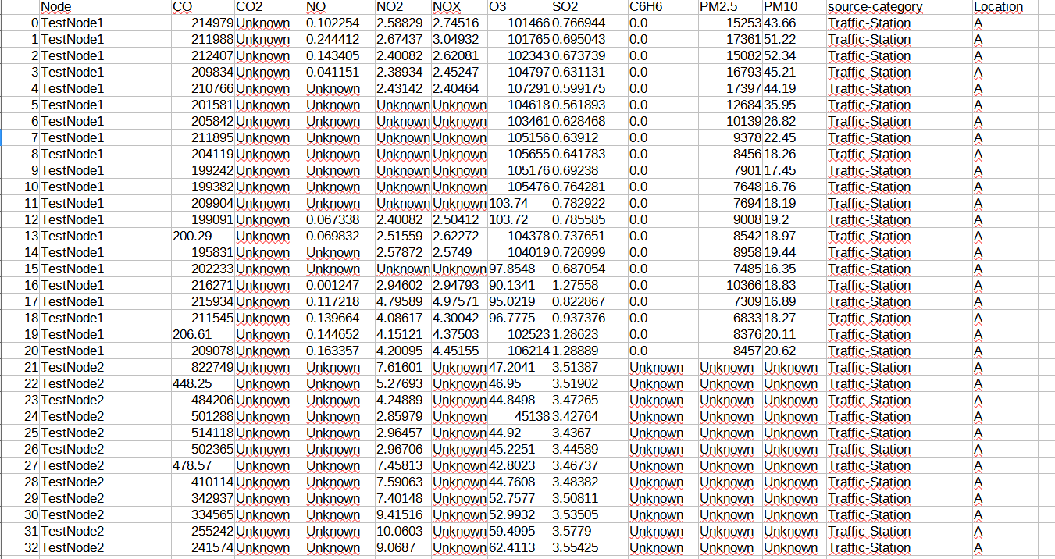Click Traffic-Station cell in row 32
Screen dimensions: 1055x559
899,548
